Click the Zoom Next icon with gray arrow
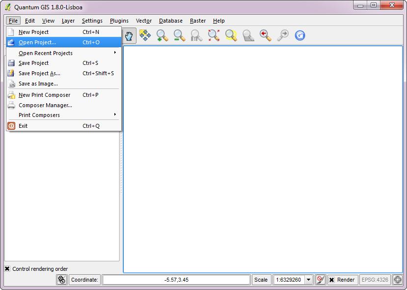Image resolution: width=407 pixels, height=290 pixels. (x=283, y=35)
